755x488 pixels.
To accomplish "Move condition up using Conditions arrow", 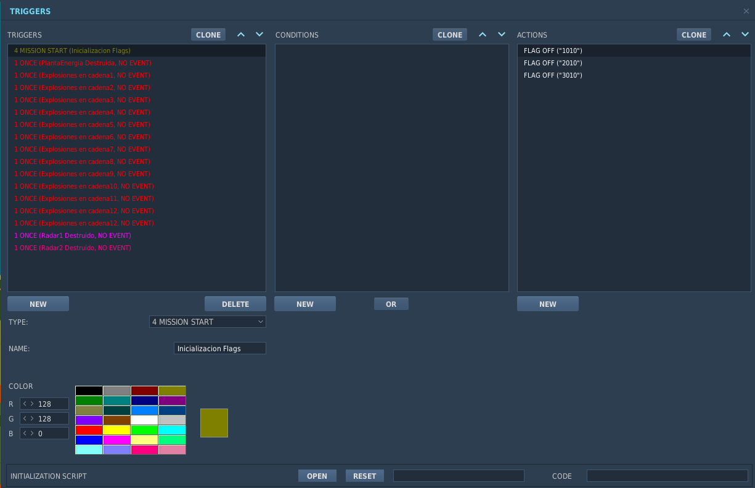I will coord(483,35).
